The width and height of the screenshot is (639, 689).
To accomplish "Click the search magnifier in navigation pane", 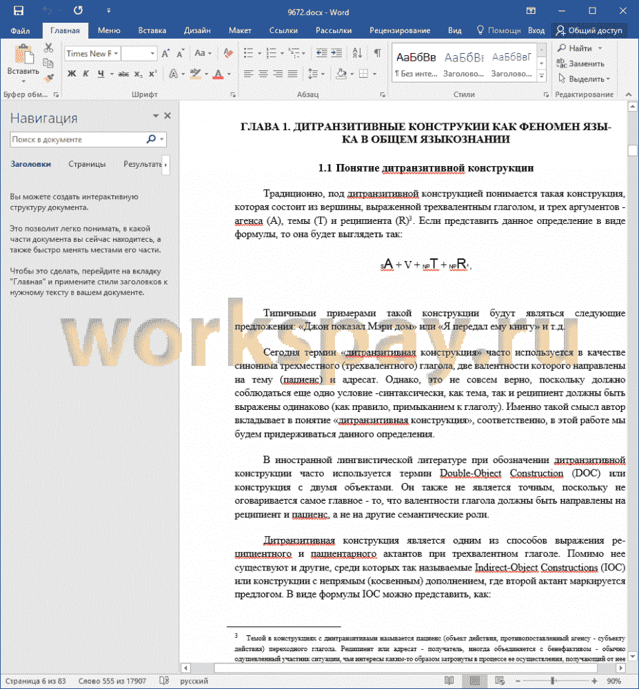I will pyautogui.click(x=151, y=139).
